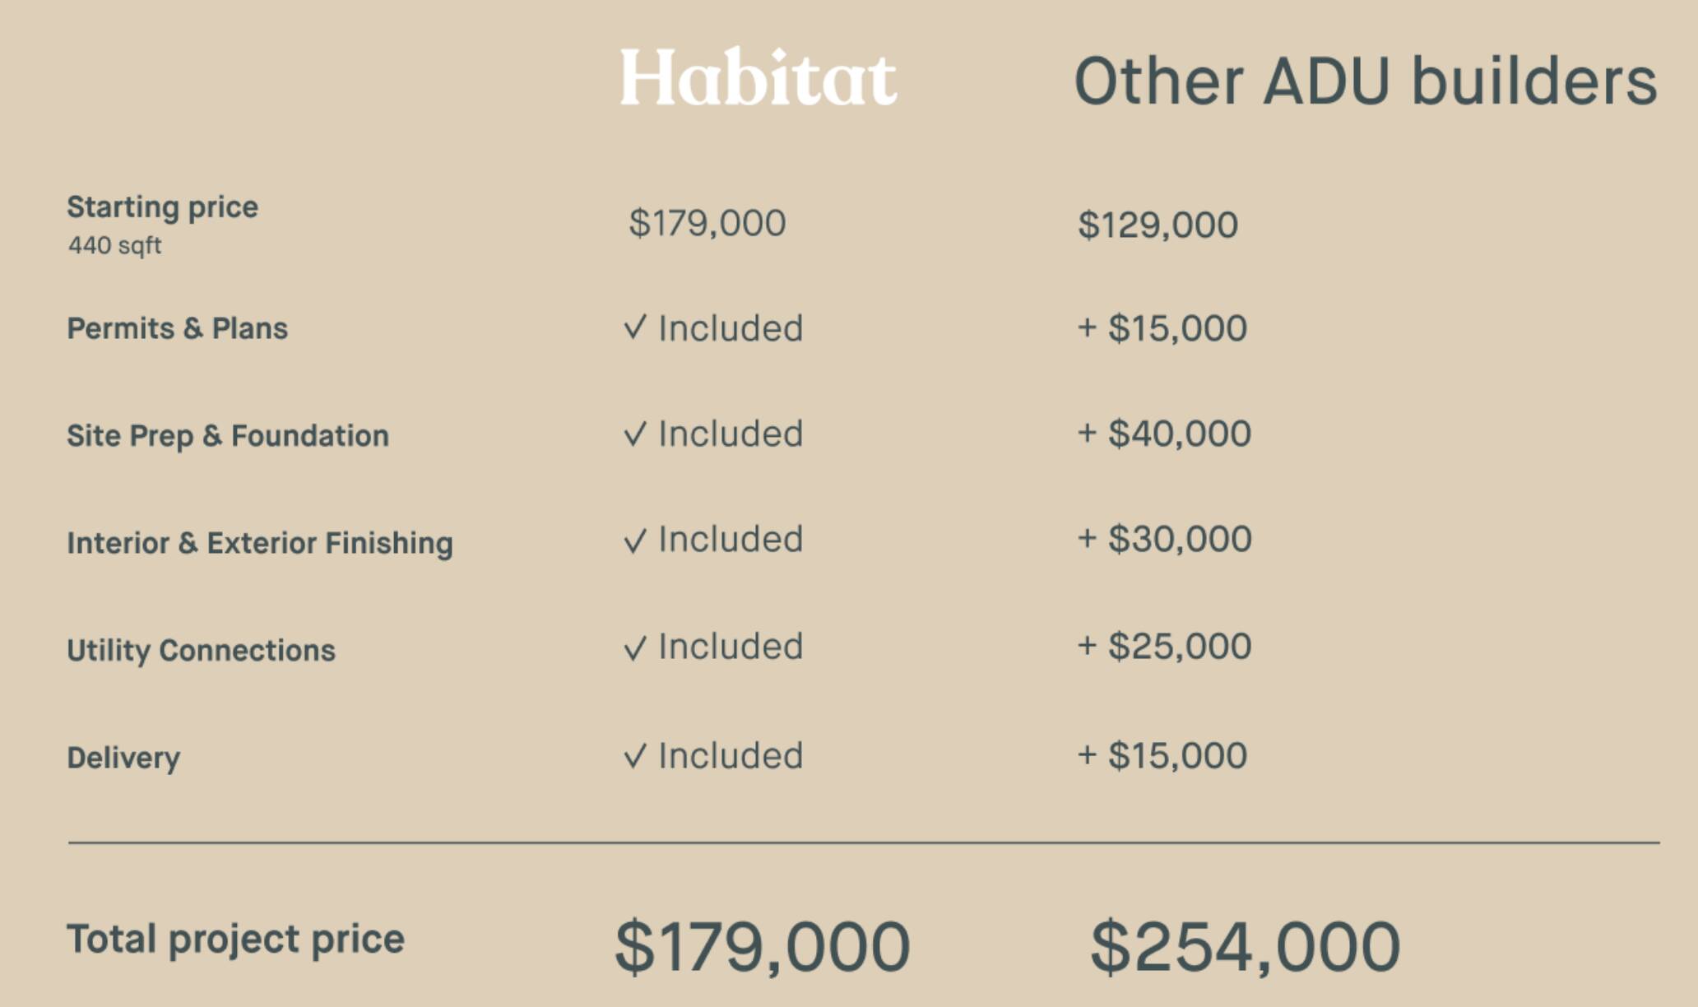Image resolution: width=1698 pixels, height=1007 pixels.
Task: Click the Habitat logo
Action: (758, 77)
